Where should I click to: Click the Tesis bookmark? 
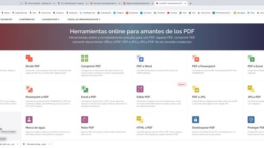pyautogui.click(x=183, y=13)
